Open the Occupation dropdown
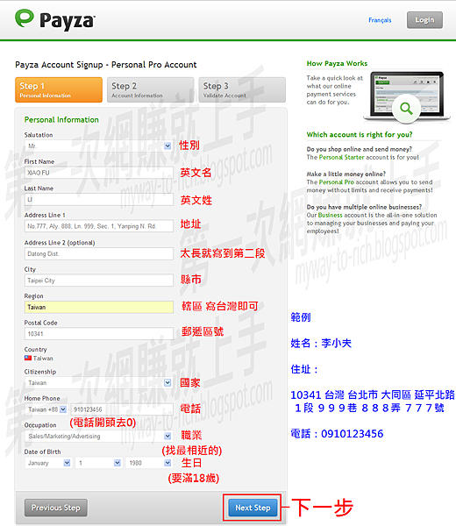The height and width of the screenshot is (526, 456). pyautogui.click(x=98, y=436)
